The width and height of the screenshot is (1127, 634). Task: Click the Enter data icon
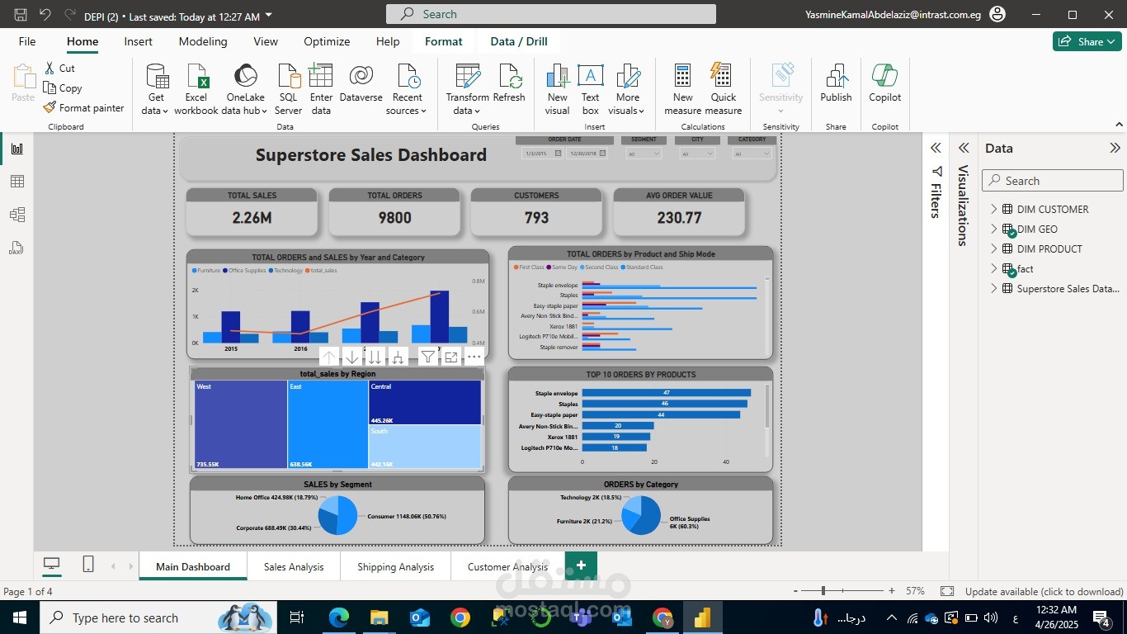(x=321, y=89)
